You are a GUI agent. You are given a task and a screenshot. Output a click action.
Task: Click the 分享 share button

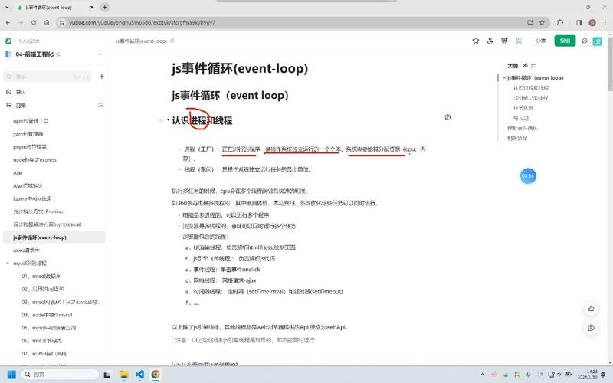541,41
